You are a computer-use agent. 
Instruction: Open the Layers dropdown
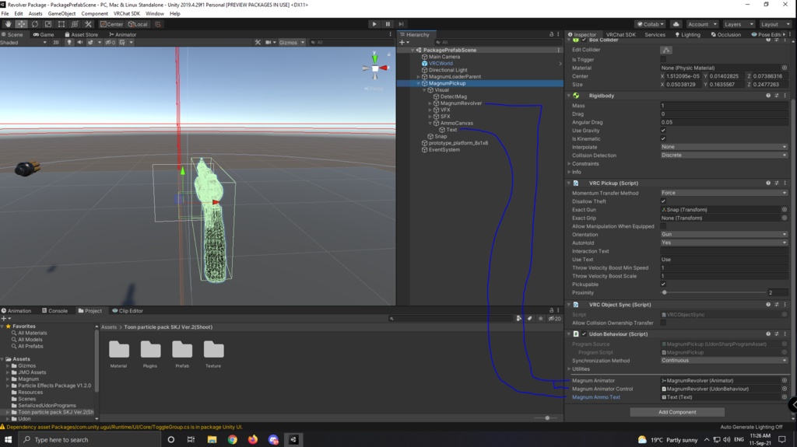click(x=739, y=24)
